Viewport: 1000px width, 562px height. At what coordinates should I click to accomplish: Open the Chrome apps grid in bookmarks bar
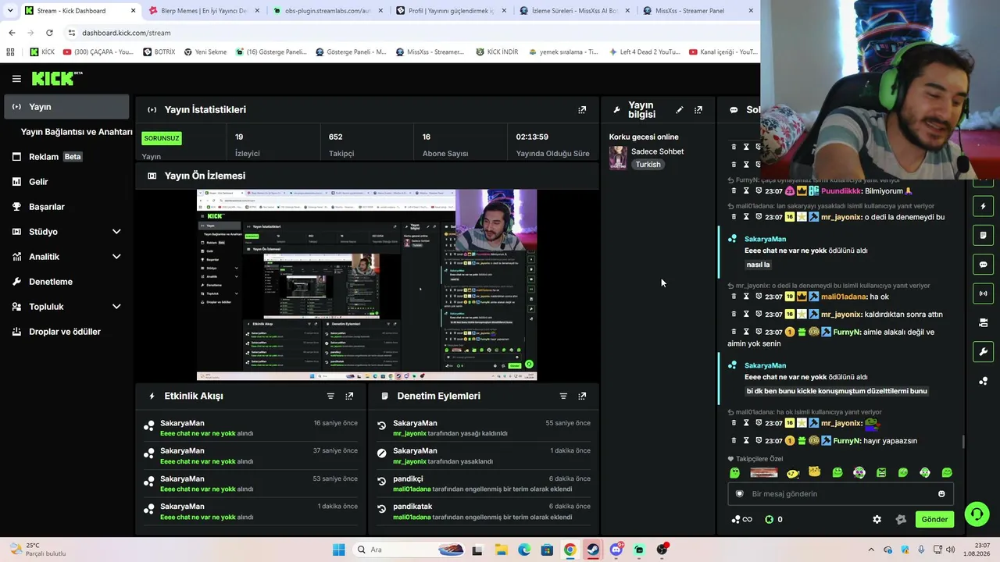10,52
